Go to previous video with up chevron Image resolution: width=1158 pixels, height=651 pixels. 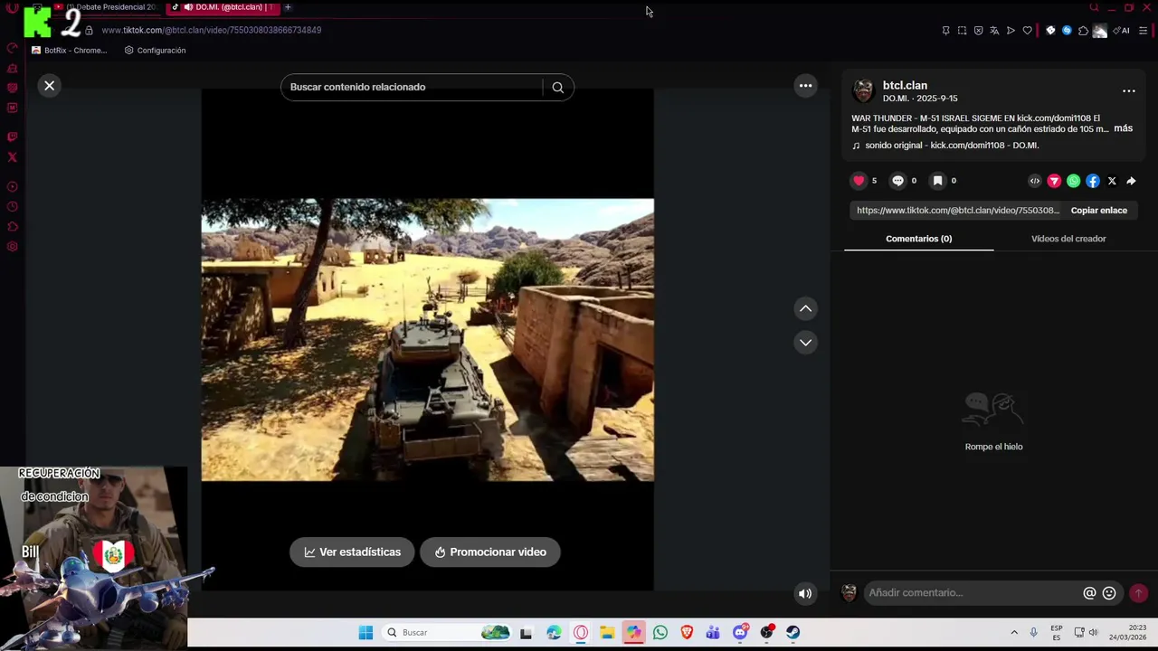[805, 308]
